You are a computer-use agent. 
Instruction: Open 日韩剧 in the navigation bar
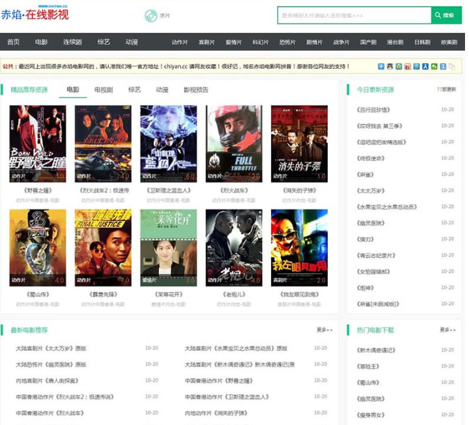(x=422, y=42)
